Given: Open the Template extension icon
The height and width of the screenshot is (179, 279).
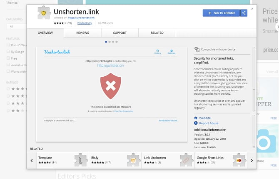Looking at the screenshot, I should pos(81,160).
